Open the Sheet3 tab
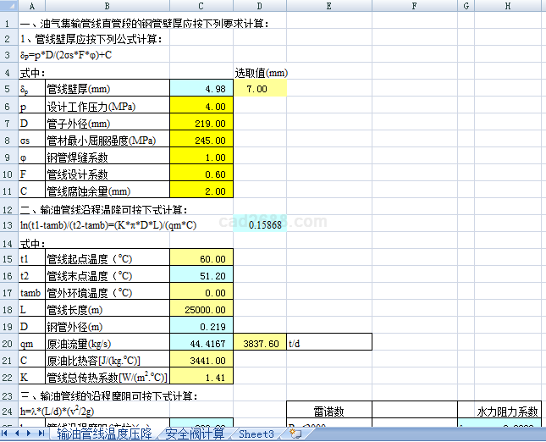The image size is (546, 442). click(x=256, y=434)
